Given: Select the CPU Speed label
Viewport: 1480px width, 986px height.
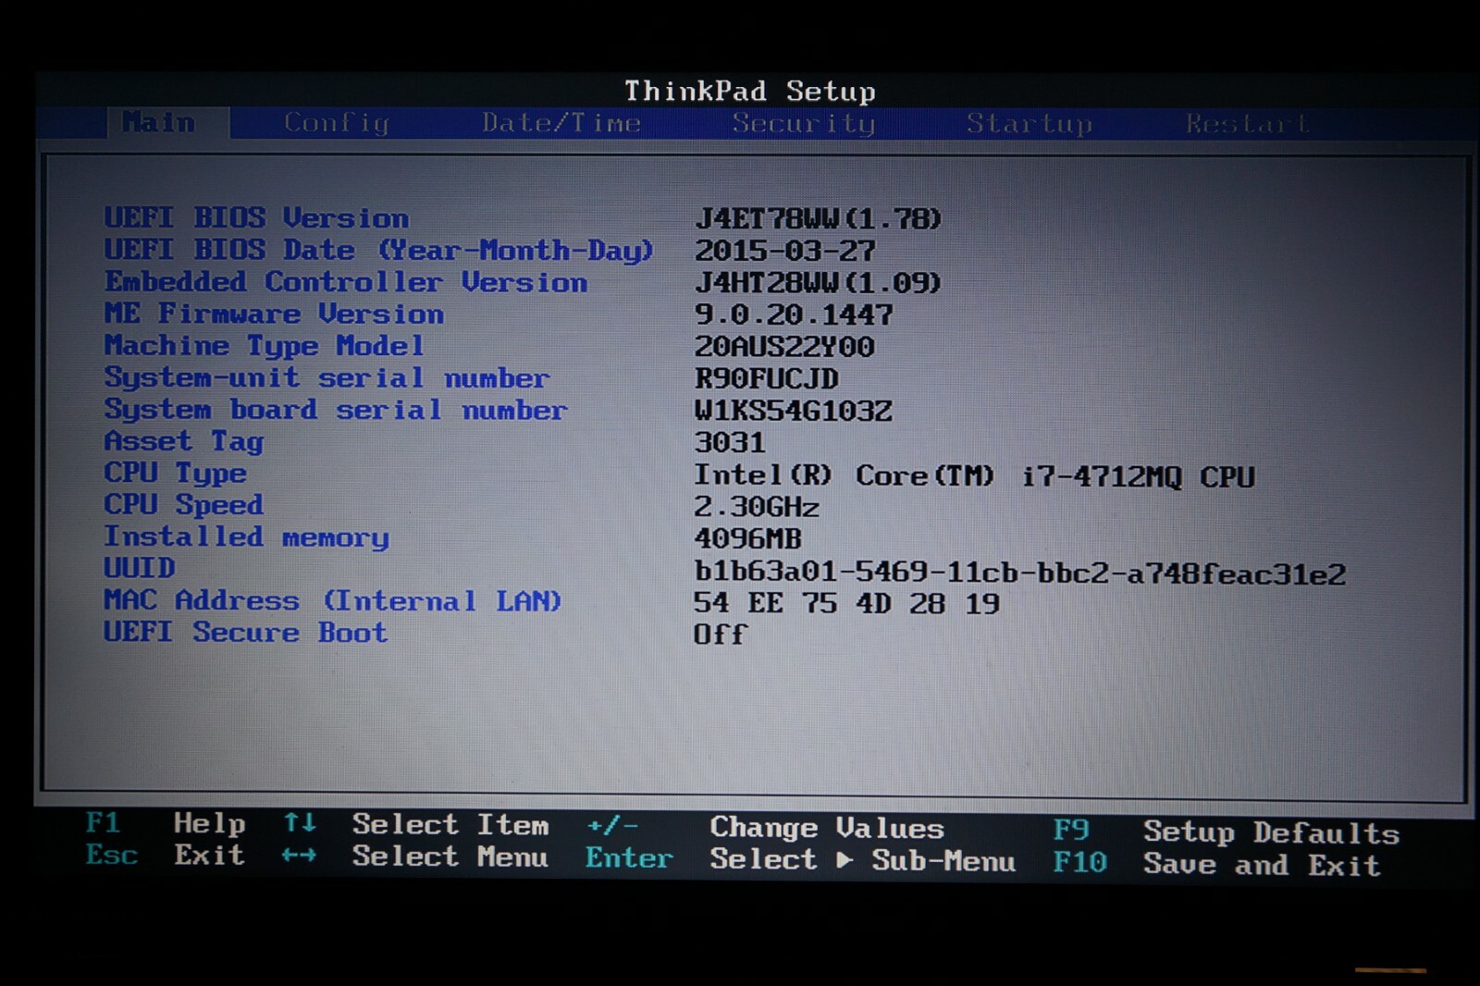Looking at the screenshot, I should click(183, 505).
